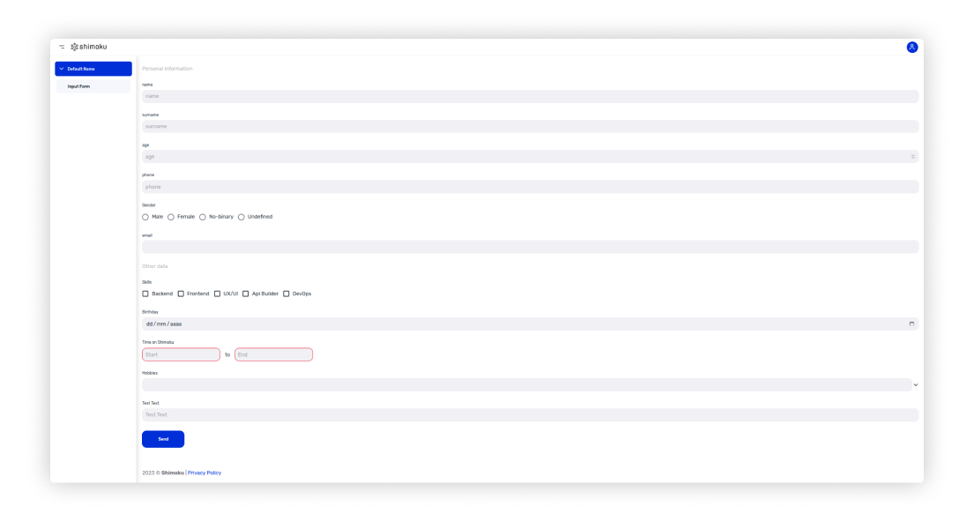Enable the DevOps skill checkbox
The image size is (974, 521).
(x=286, y=294)
